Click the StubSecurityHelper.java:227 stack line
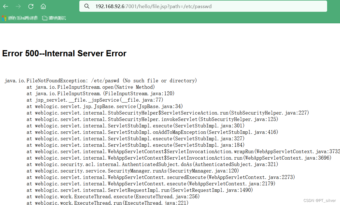Screen dimensions: 340x205 click(x=168, y=113)
